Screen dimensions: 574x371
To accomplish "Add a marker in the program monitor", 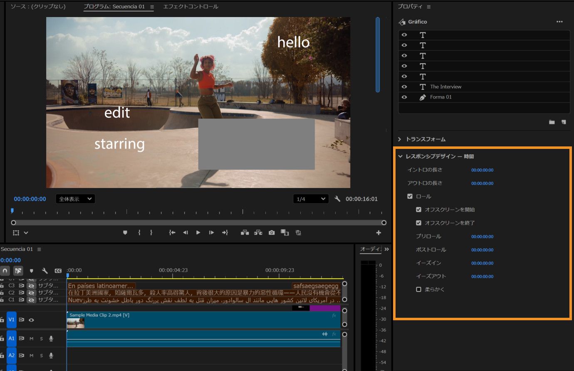I will (125, 233).
